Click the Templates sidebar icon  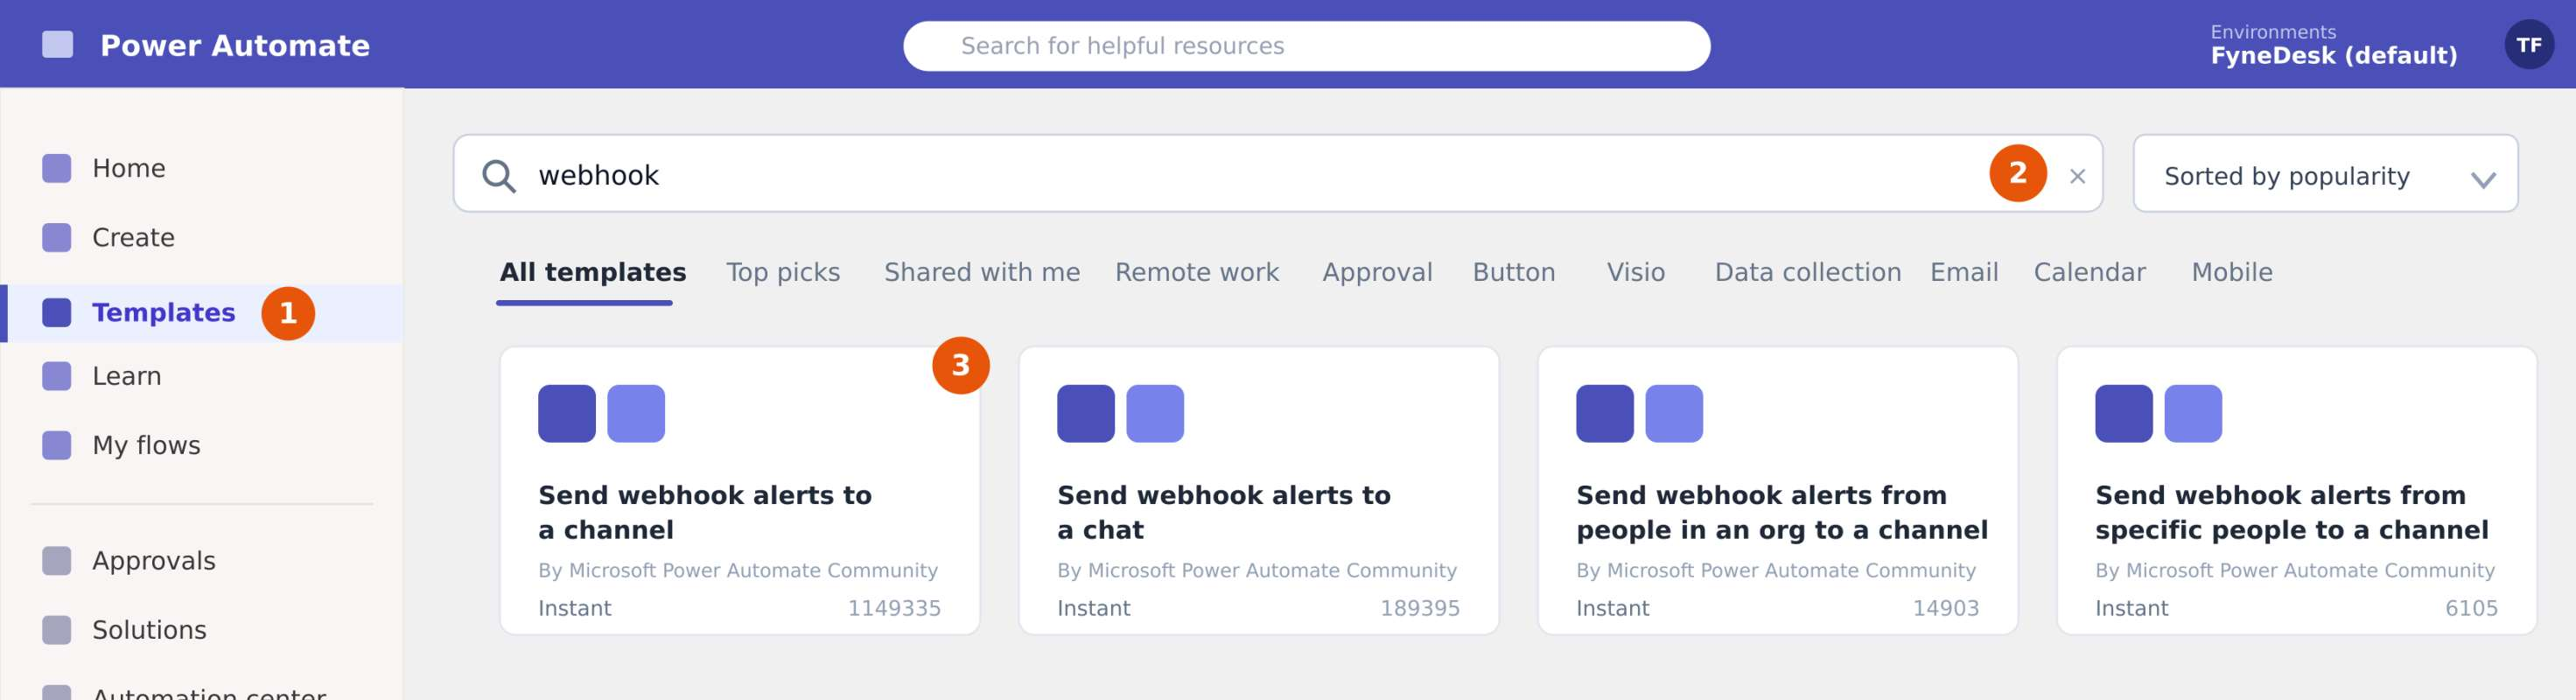(x=57, y=313)
